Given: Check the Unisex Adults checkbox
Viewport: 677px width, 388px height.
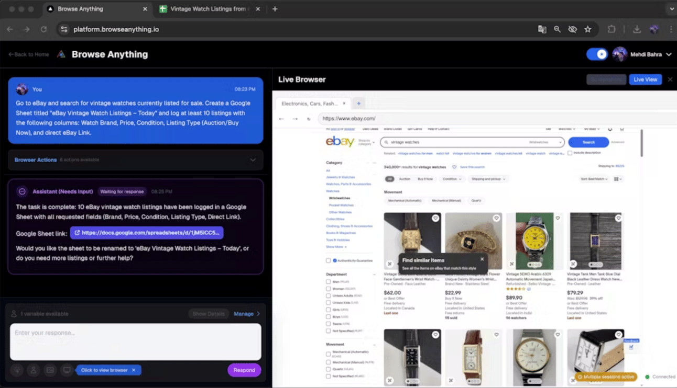Looking at the screenshot, I should click(329, 296).
